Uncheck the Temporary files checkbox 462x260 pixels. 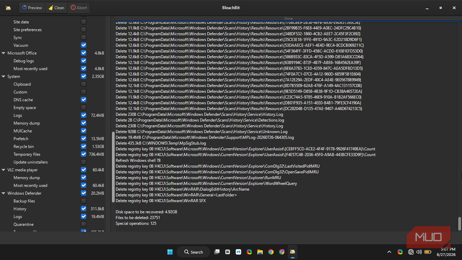tap(84, 154)
